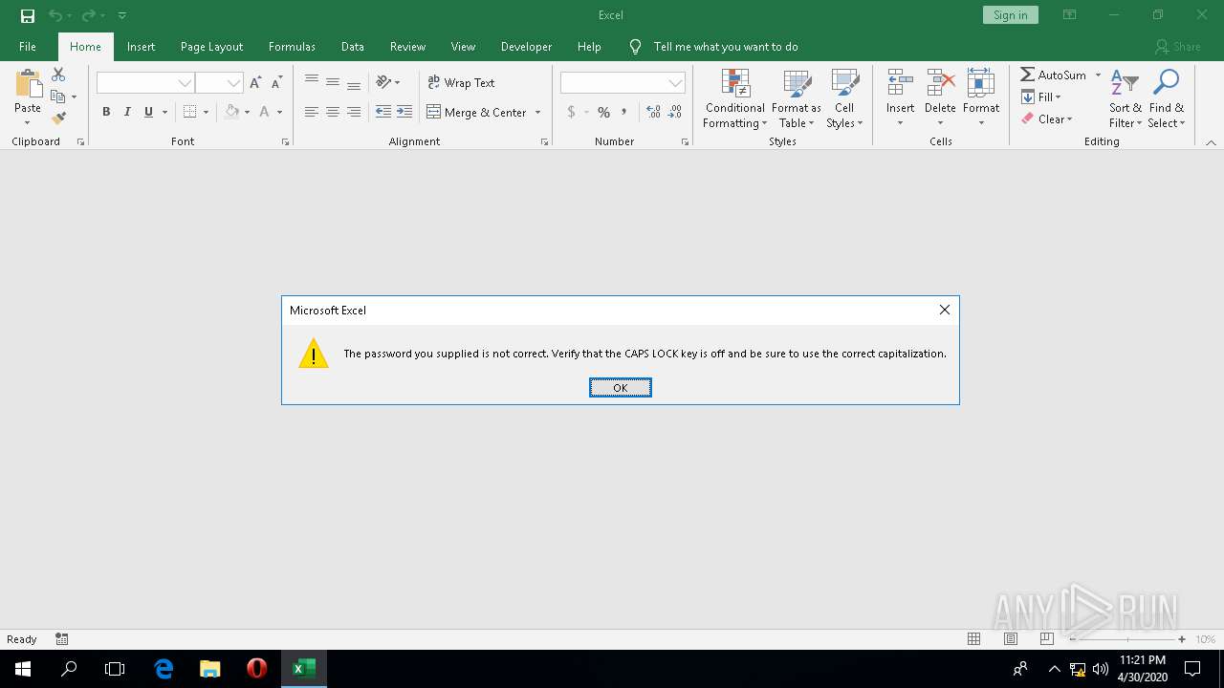
Task: Switch to the Page Layout tab
Action: (211, 46)
